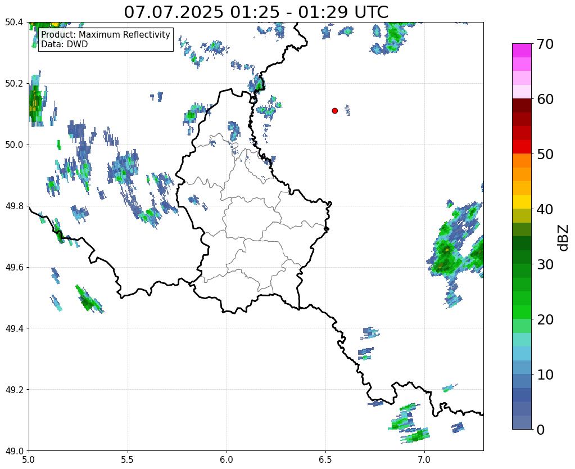Screen dimensions: 575x469
Task: Click longitude axis label 7.0
Action: (424, 459)
